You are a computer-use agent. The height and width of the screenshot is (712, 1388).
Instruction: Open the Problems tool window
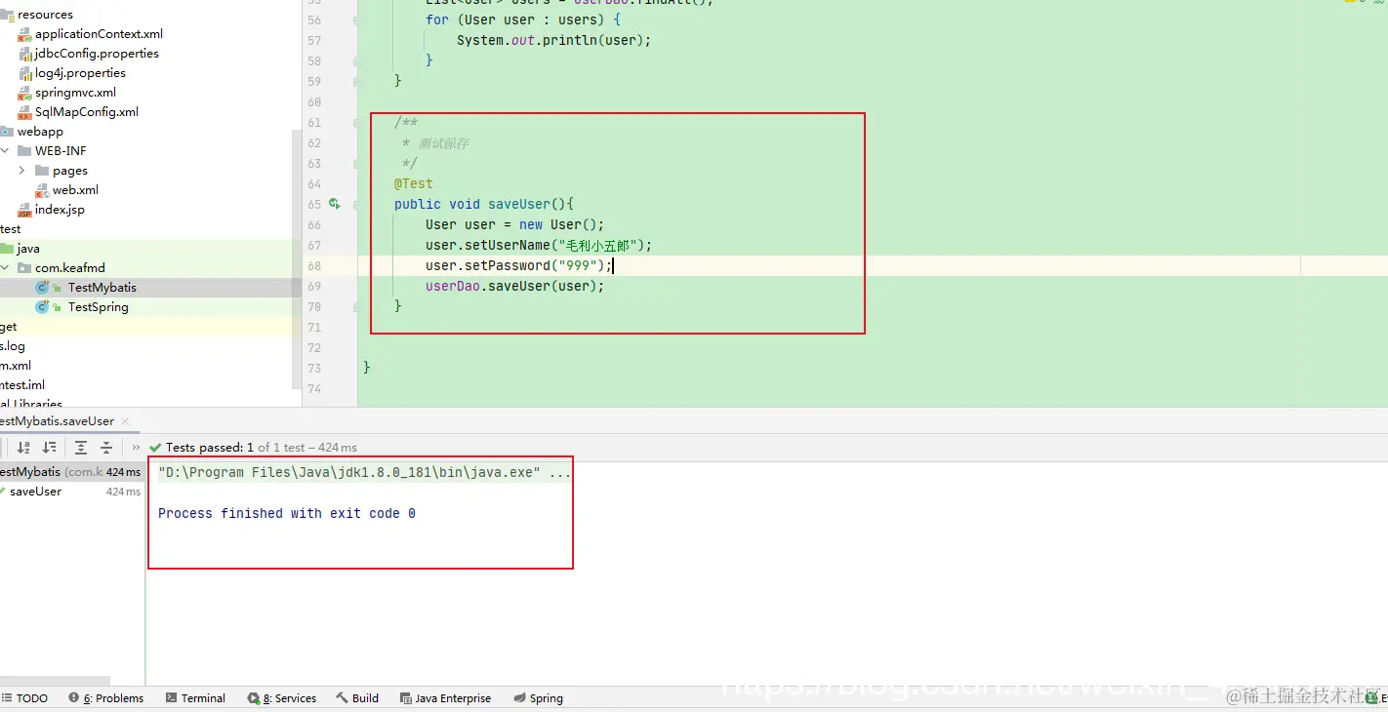[106, 698]
